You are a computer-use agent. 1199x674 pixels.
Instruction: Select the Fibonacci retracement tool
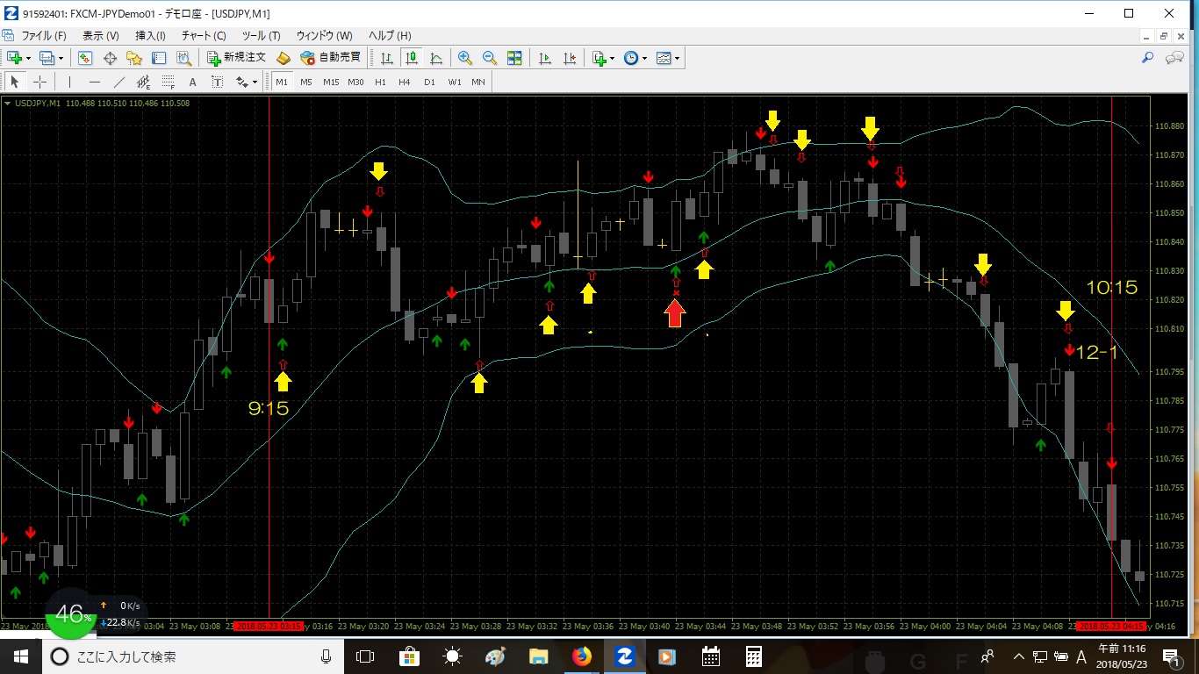coord(169,82)
